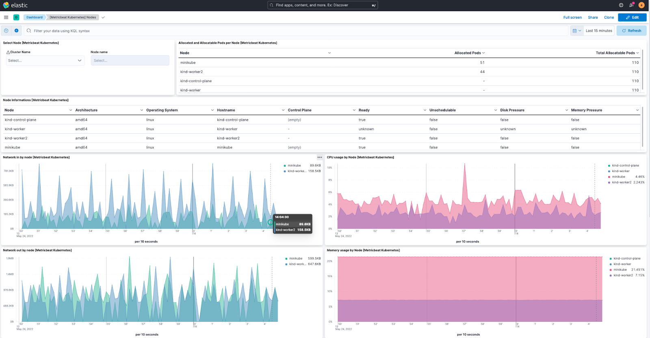This screenshot has height=338, width=650.
Task: Toggle kind-worker2 in CPU usage legend
Action: (622, 182)
